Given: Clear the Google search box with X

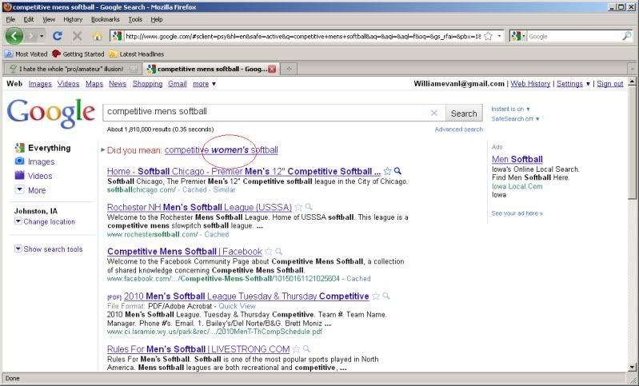Looking at the screenshot, I should [434, 113].
